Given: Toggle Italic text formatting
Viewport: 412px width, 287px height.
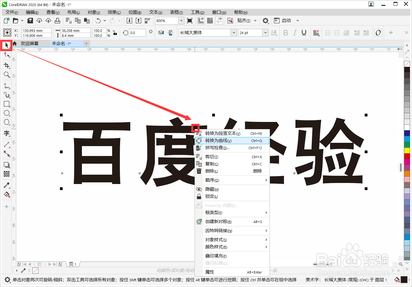Looking at the screenshot, I should coord(295,33).
